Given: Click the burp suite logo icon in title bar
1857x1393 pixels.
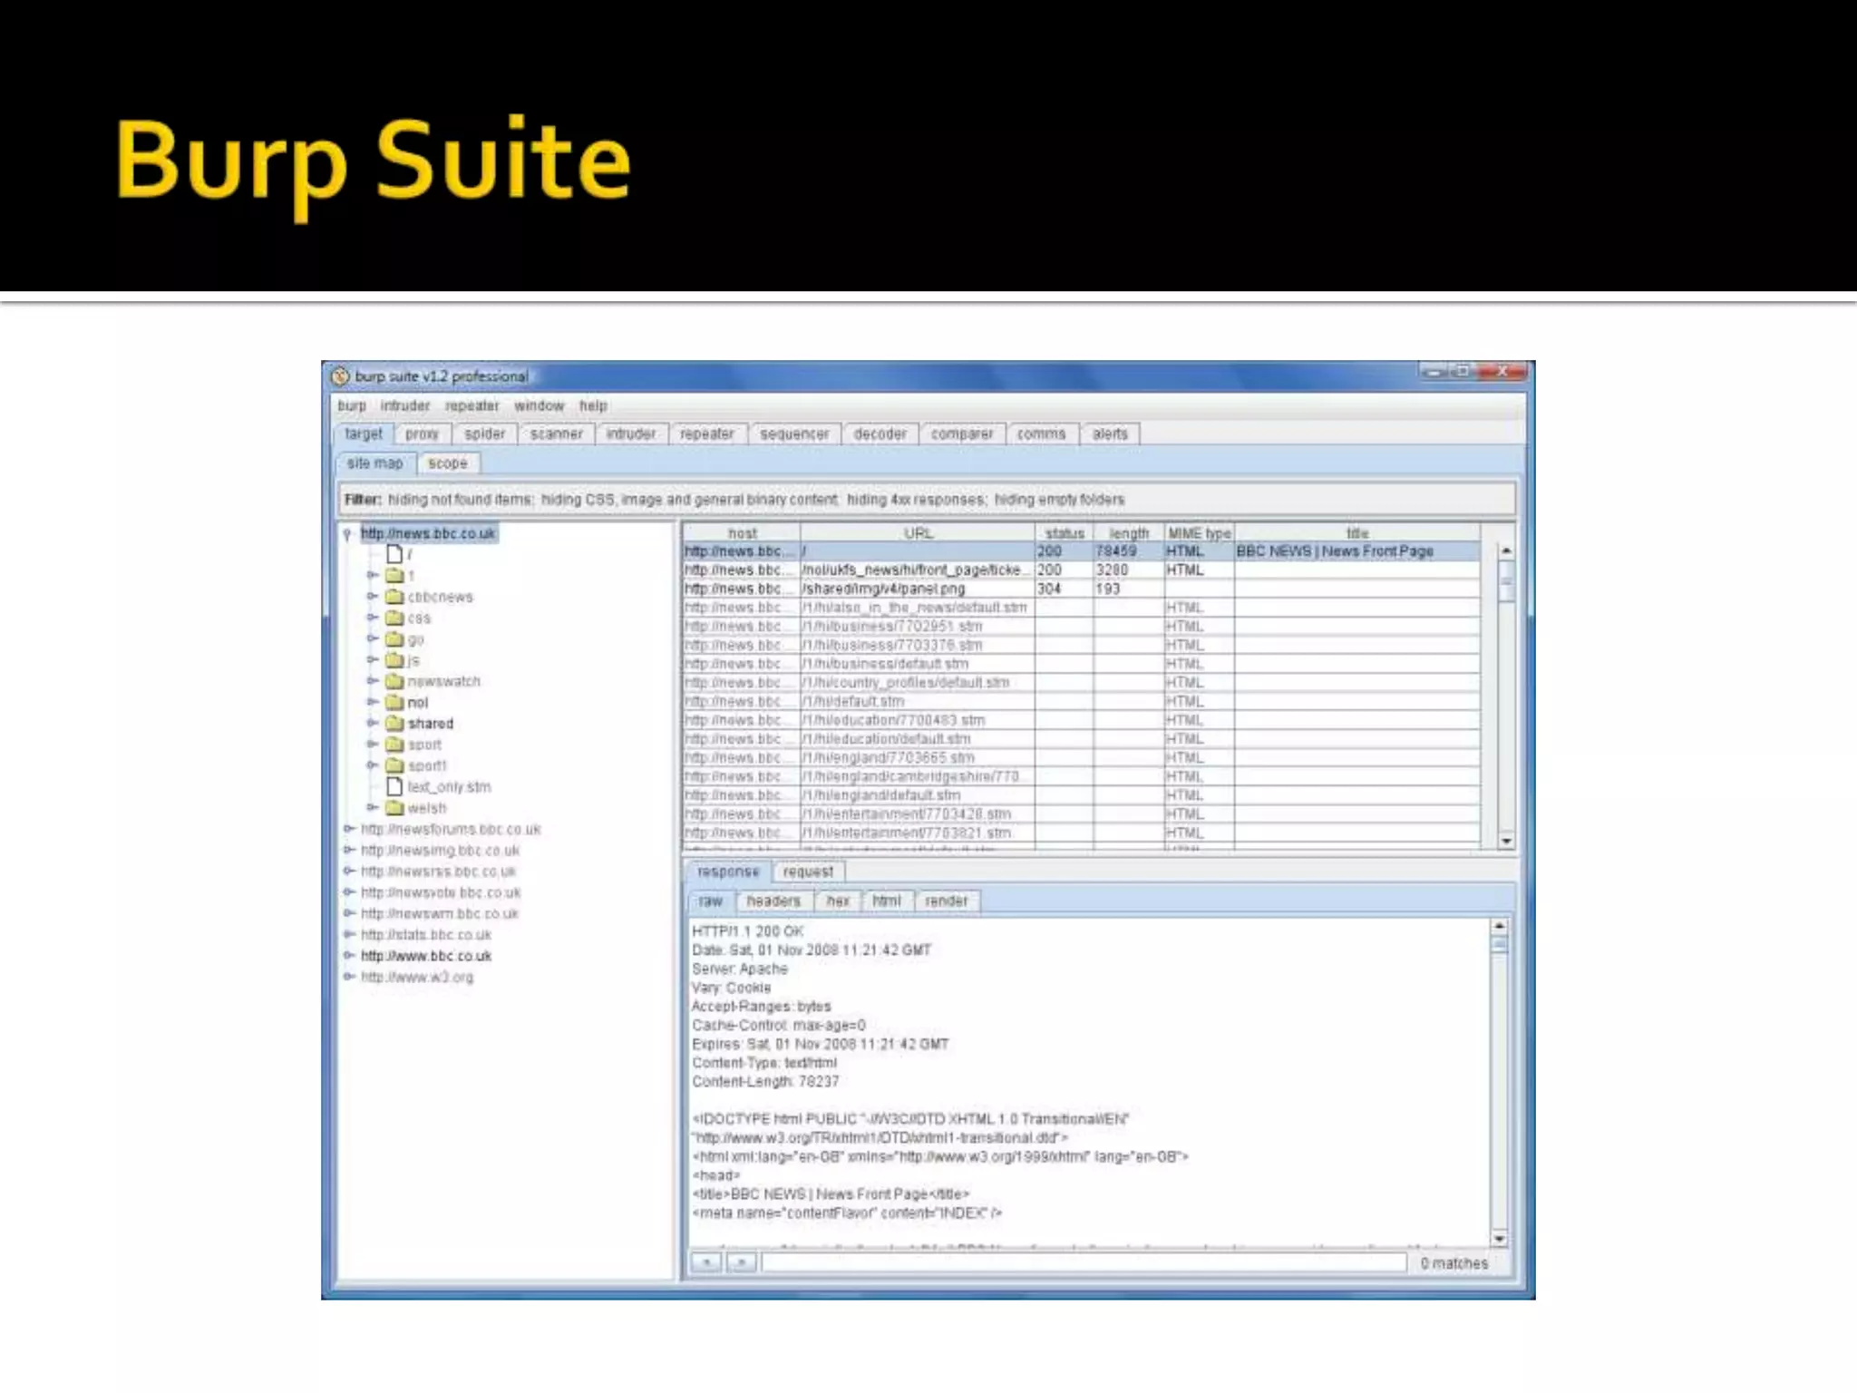Looking at the screenshot, I should point(340,375).
